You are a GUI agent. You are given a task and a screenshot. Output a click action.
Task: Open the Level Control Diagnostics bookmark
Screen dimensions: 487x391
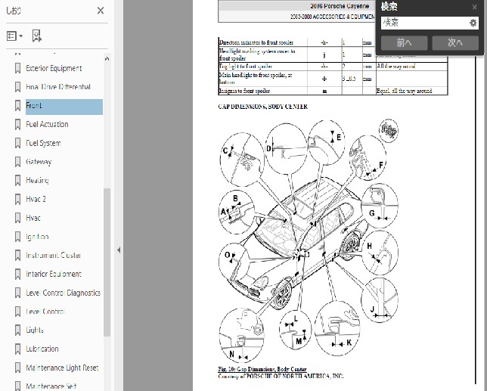[63, 293]
